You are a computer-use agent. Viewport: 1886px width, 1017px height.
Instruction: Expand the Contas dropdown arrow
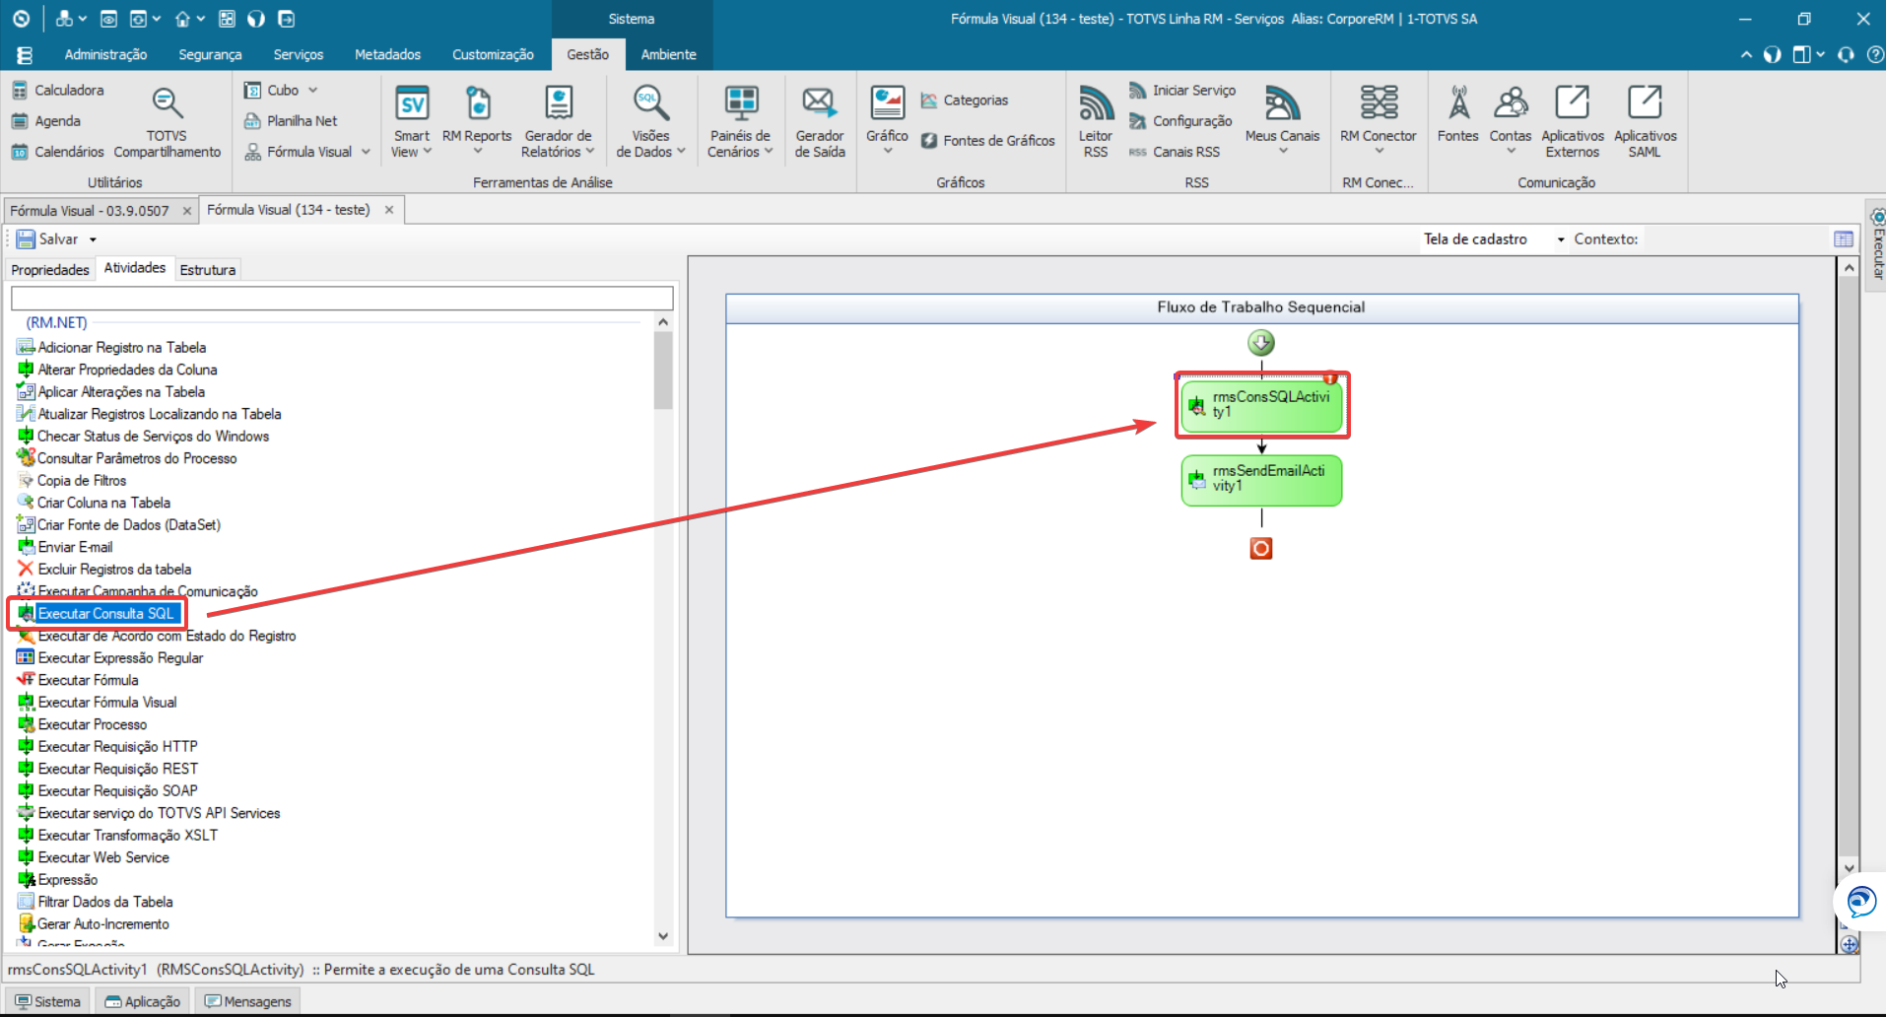pyautogui.click(x=1512, y=152)
